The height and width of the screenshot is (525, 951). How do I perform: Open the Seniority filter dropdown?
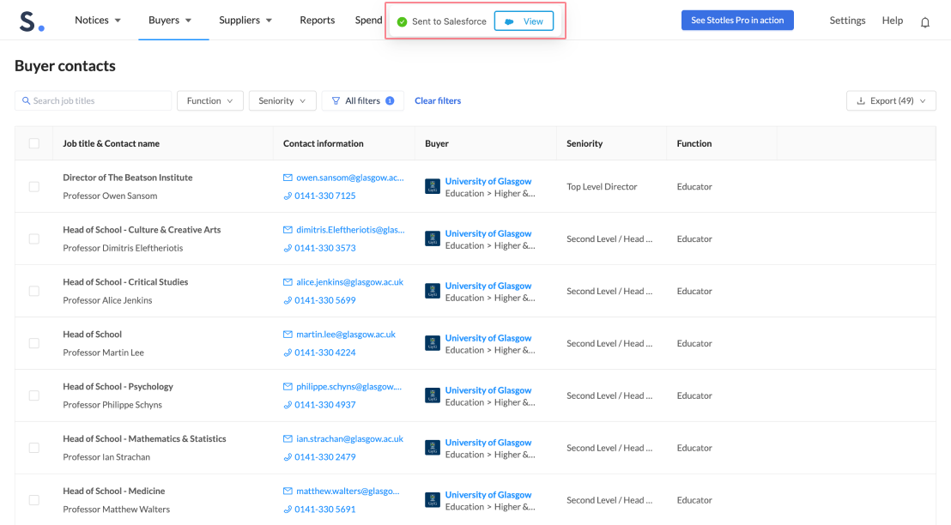tap(282, 100)
